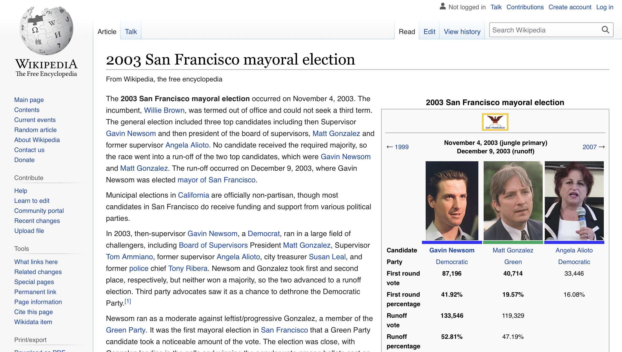The height and width of the screenshot is (352, 622).
Task: Open Page information
Action: pos(38,302)
